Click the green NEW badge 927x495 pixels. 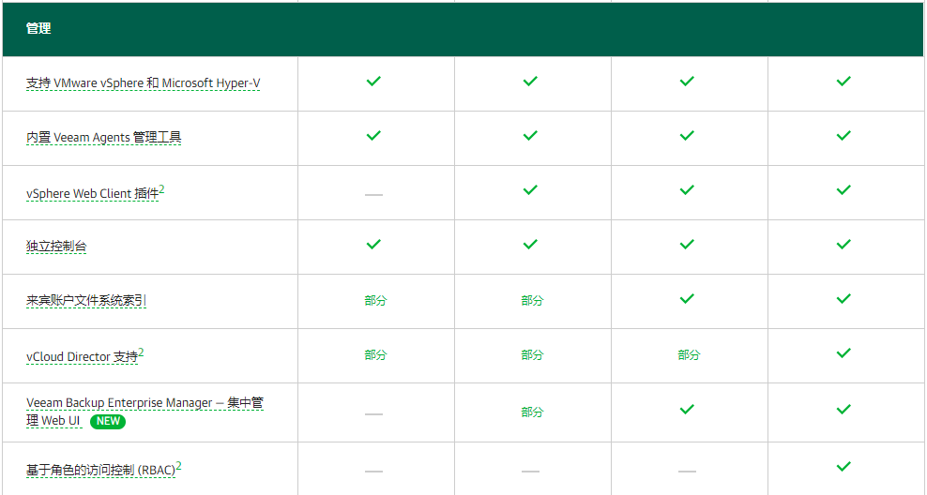[x=108, y=421]
